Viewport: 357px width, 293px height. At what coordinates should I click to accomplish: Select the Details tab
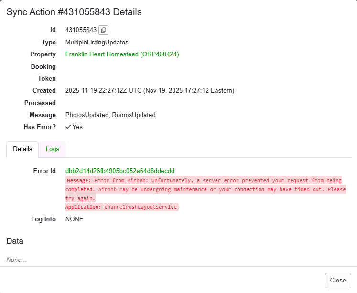coord(22,149)
